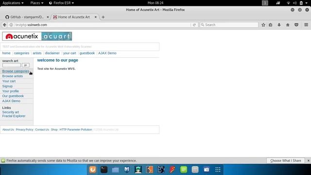
Task: Open the top bar recorder camera icon
Action: click(278, 3)
